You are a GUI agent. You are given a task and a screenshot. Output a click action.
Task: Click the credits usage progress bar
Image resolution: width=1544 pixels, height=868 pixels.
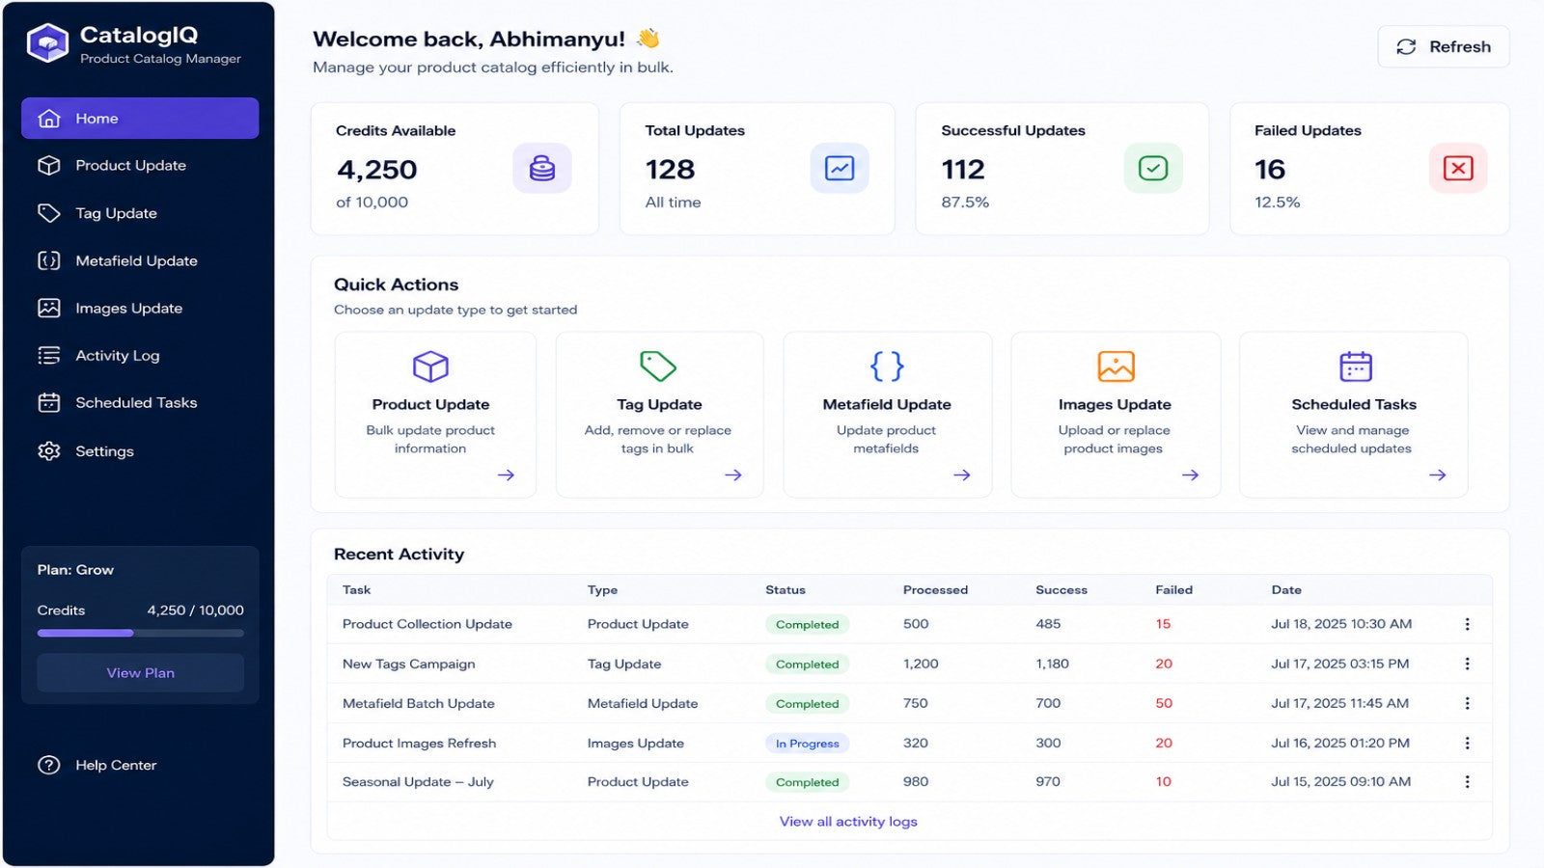click(x=141, y=633)
